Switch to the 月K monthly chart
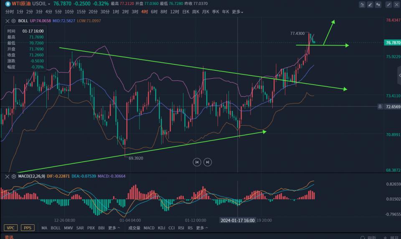The height and width of the screenshot is (239, 401). tap(206, 12)
